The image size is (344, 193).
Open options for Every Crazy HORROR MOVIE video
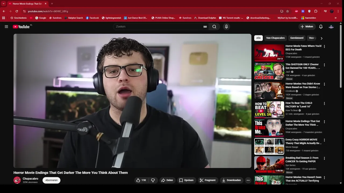tap(324, 140)
